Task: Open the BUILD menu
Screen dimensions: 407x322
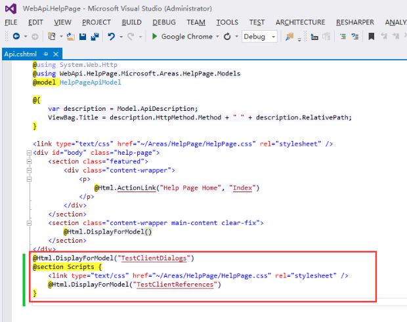Action: pyautogui.click(x=131, y=22)
